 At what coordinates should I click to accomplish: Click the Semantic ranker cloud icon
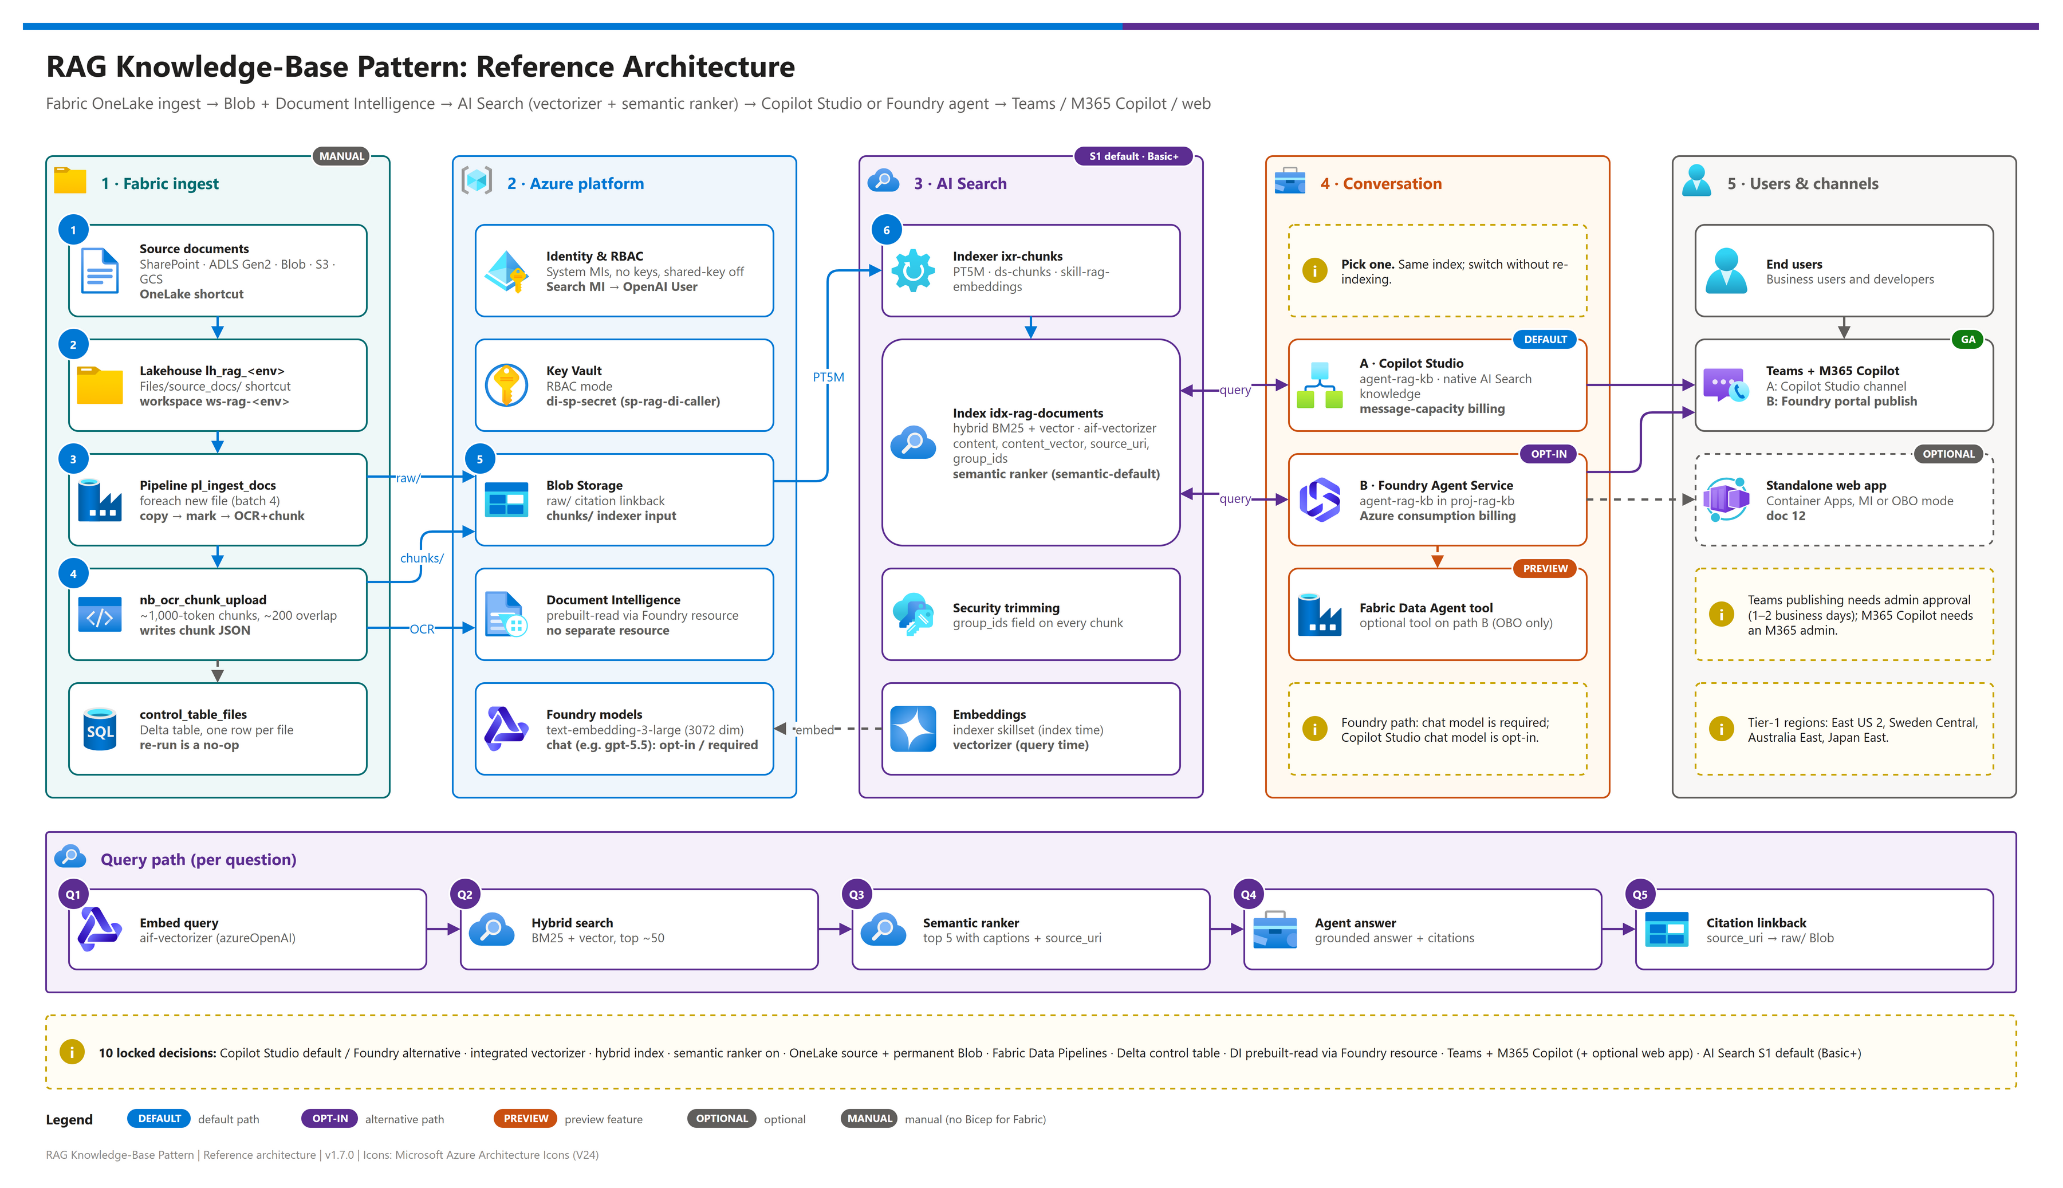(x=883, y=929)
